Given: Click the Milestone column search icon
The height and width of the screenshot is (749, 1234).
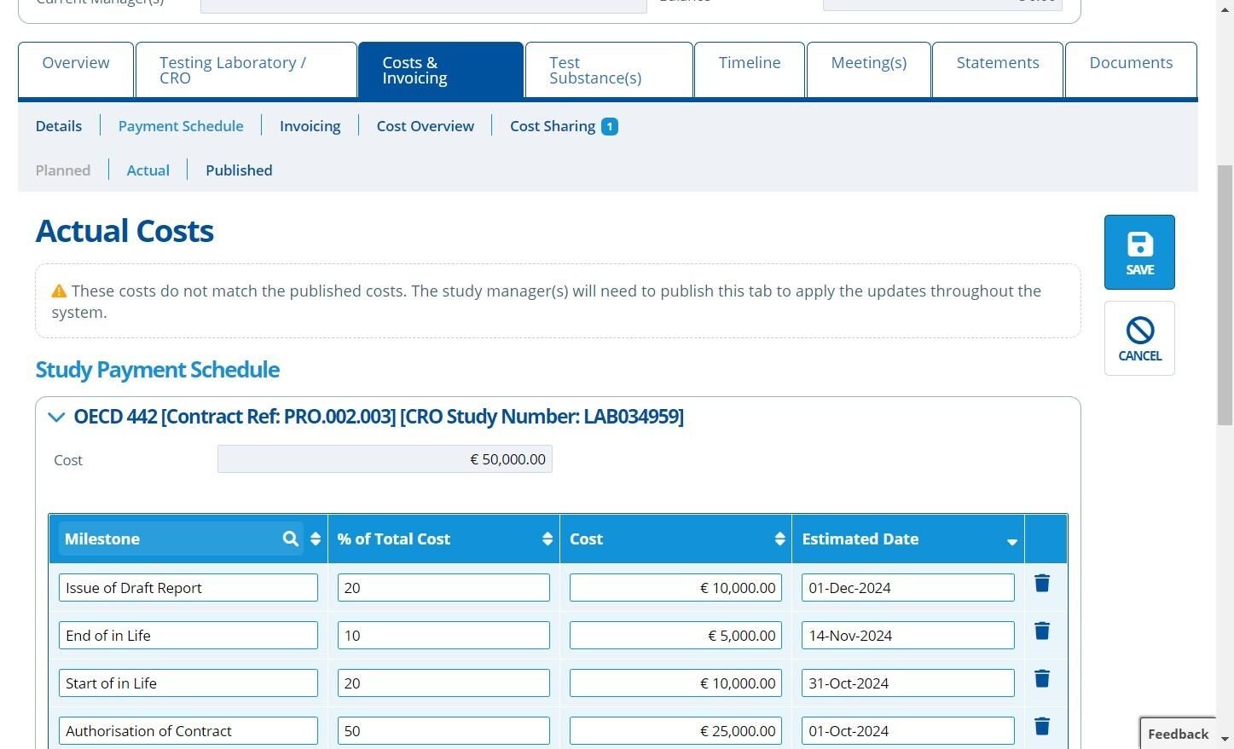Looking at the screenshot, I should (x=290, y=539).
